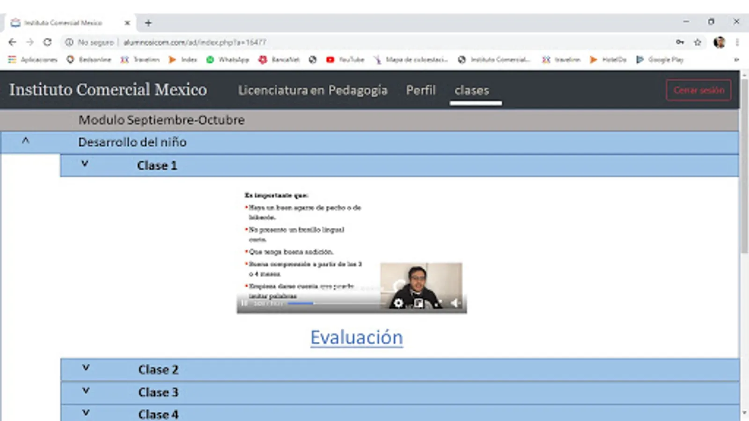
Task: Open the video settings gear
Action: (x=398, y=303)
